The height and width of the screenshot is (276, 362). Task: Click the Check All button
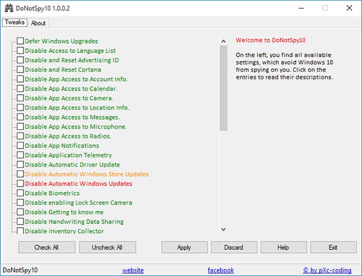[x=46, y=248]
